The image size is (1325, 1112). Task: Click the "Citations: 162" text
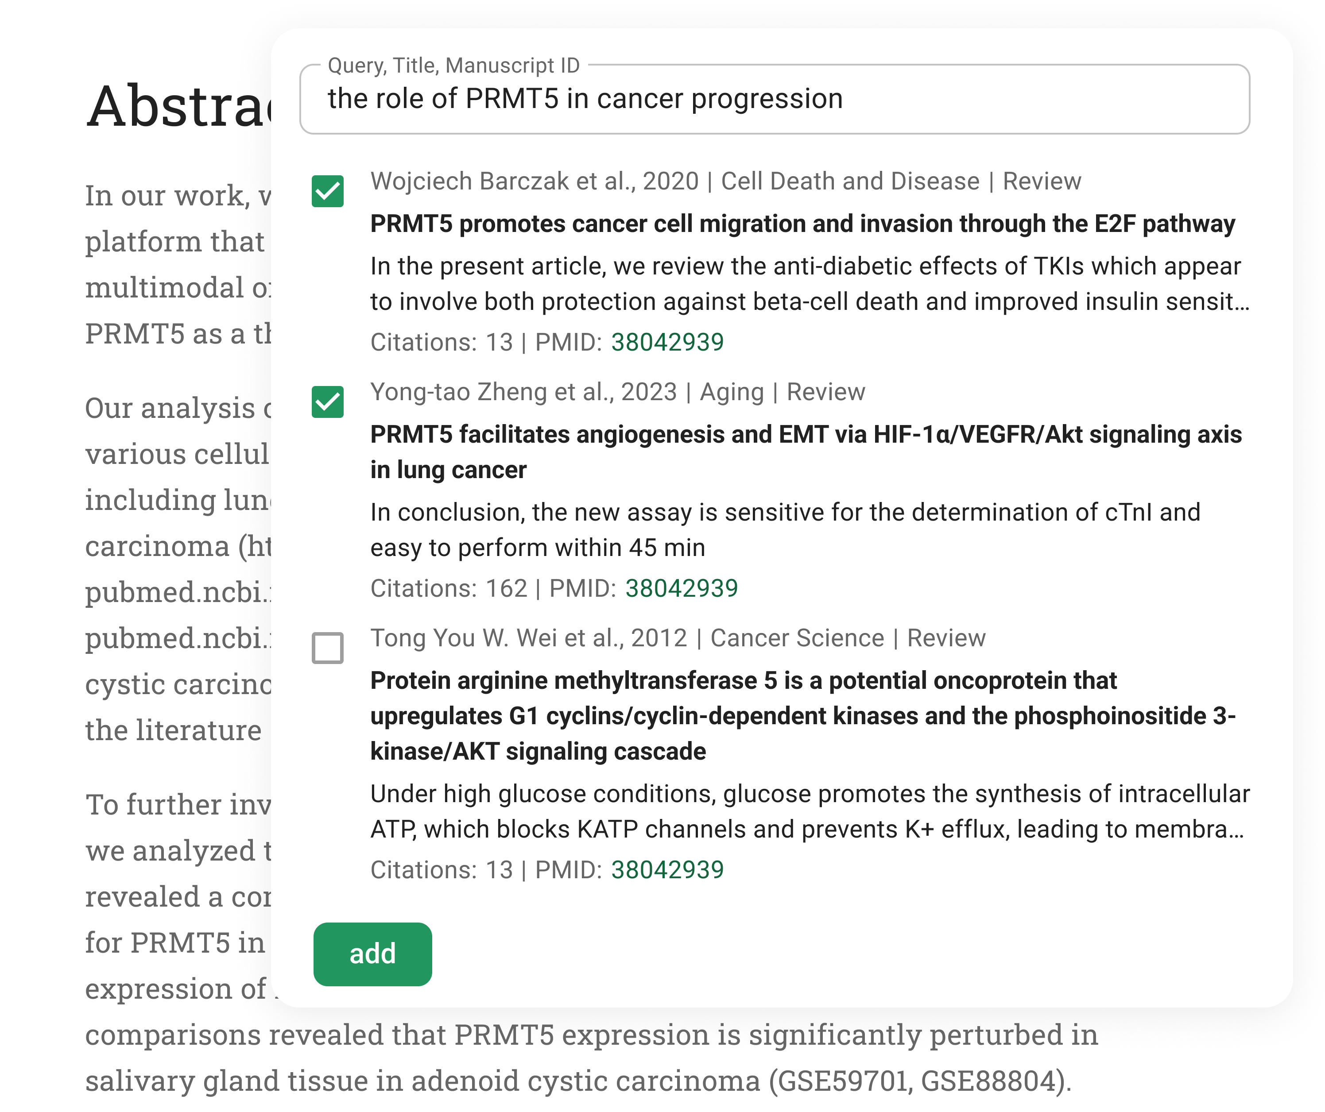pyautogui.click(x=448, y=588)
